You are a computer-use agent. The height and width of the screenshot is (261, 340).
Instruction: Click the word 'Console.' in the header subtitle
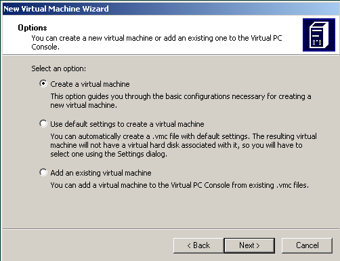45,47
